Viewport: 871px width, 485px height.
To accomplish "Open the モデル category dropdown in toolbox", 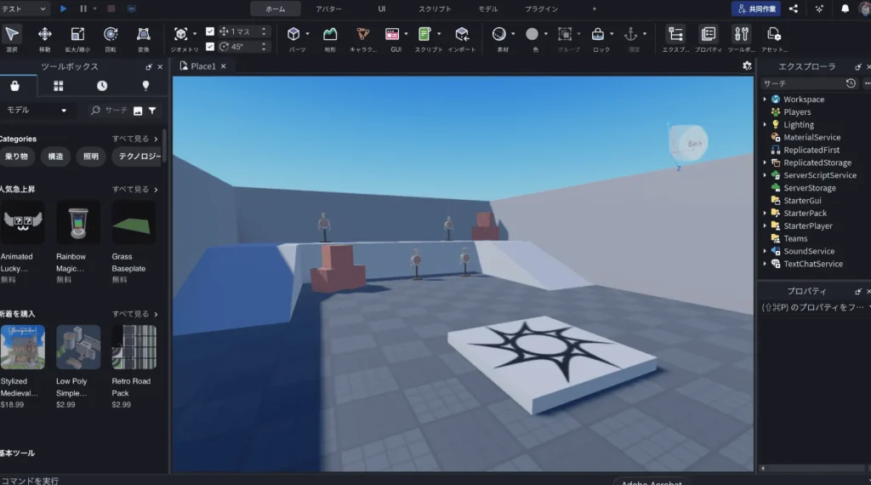I will click(36, 110).
